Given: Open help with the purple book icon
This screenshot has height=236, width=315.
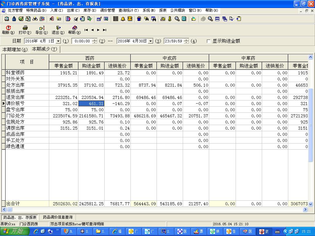Looking at the screenshot, I should (74, 30).
